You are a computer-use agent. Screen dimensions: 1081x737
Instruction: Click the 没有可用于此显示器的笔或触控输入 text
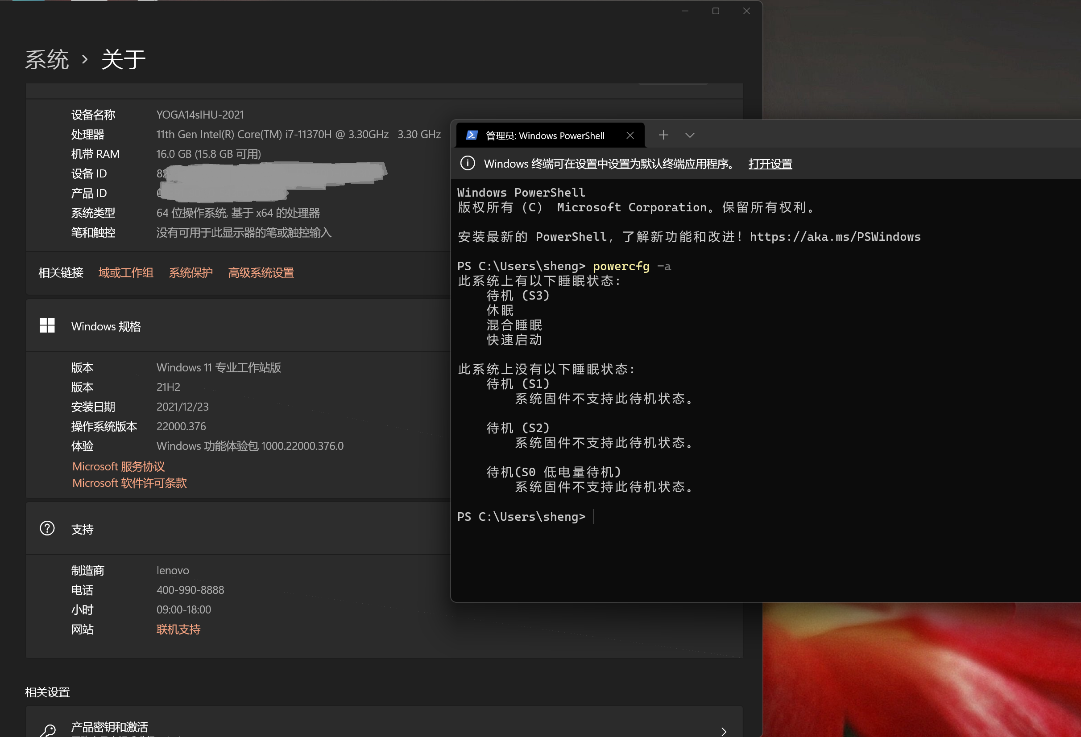click(244, 232)
